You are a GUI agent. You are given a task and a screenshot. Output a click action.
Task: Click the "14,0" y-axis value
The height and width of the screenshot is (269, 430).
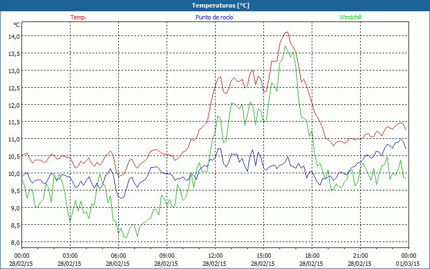coord(14,36)
